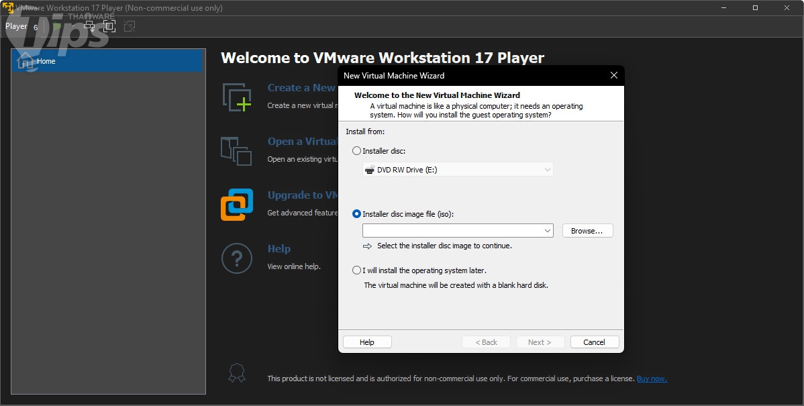
Task: Cancel the New Virtual Machine Wizard
Action: click(595, 342)
